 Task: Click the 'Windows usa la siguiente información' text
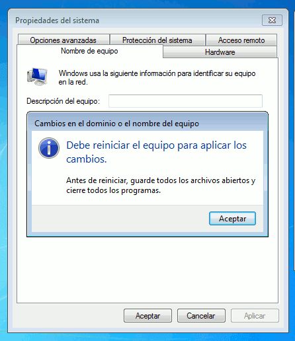coord(157,77)
